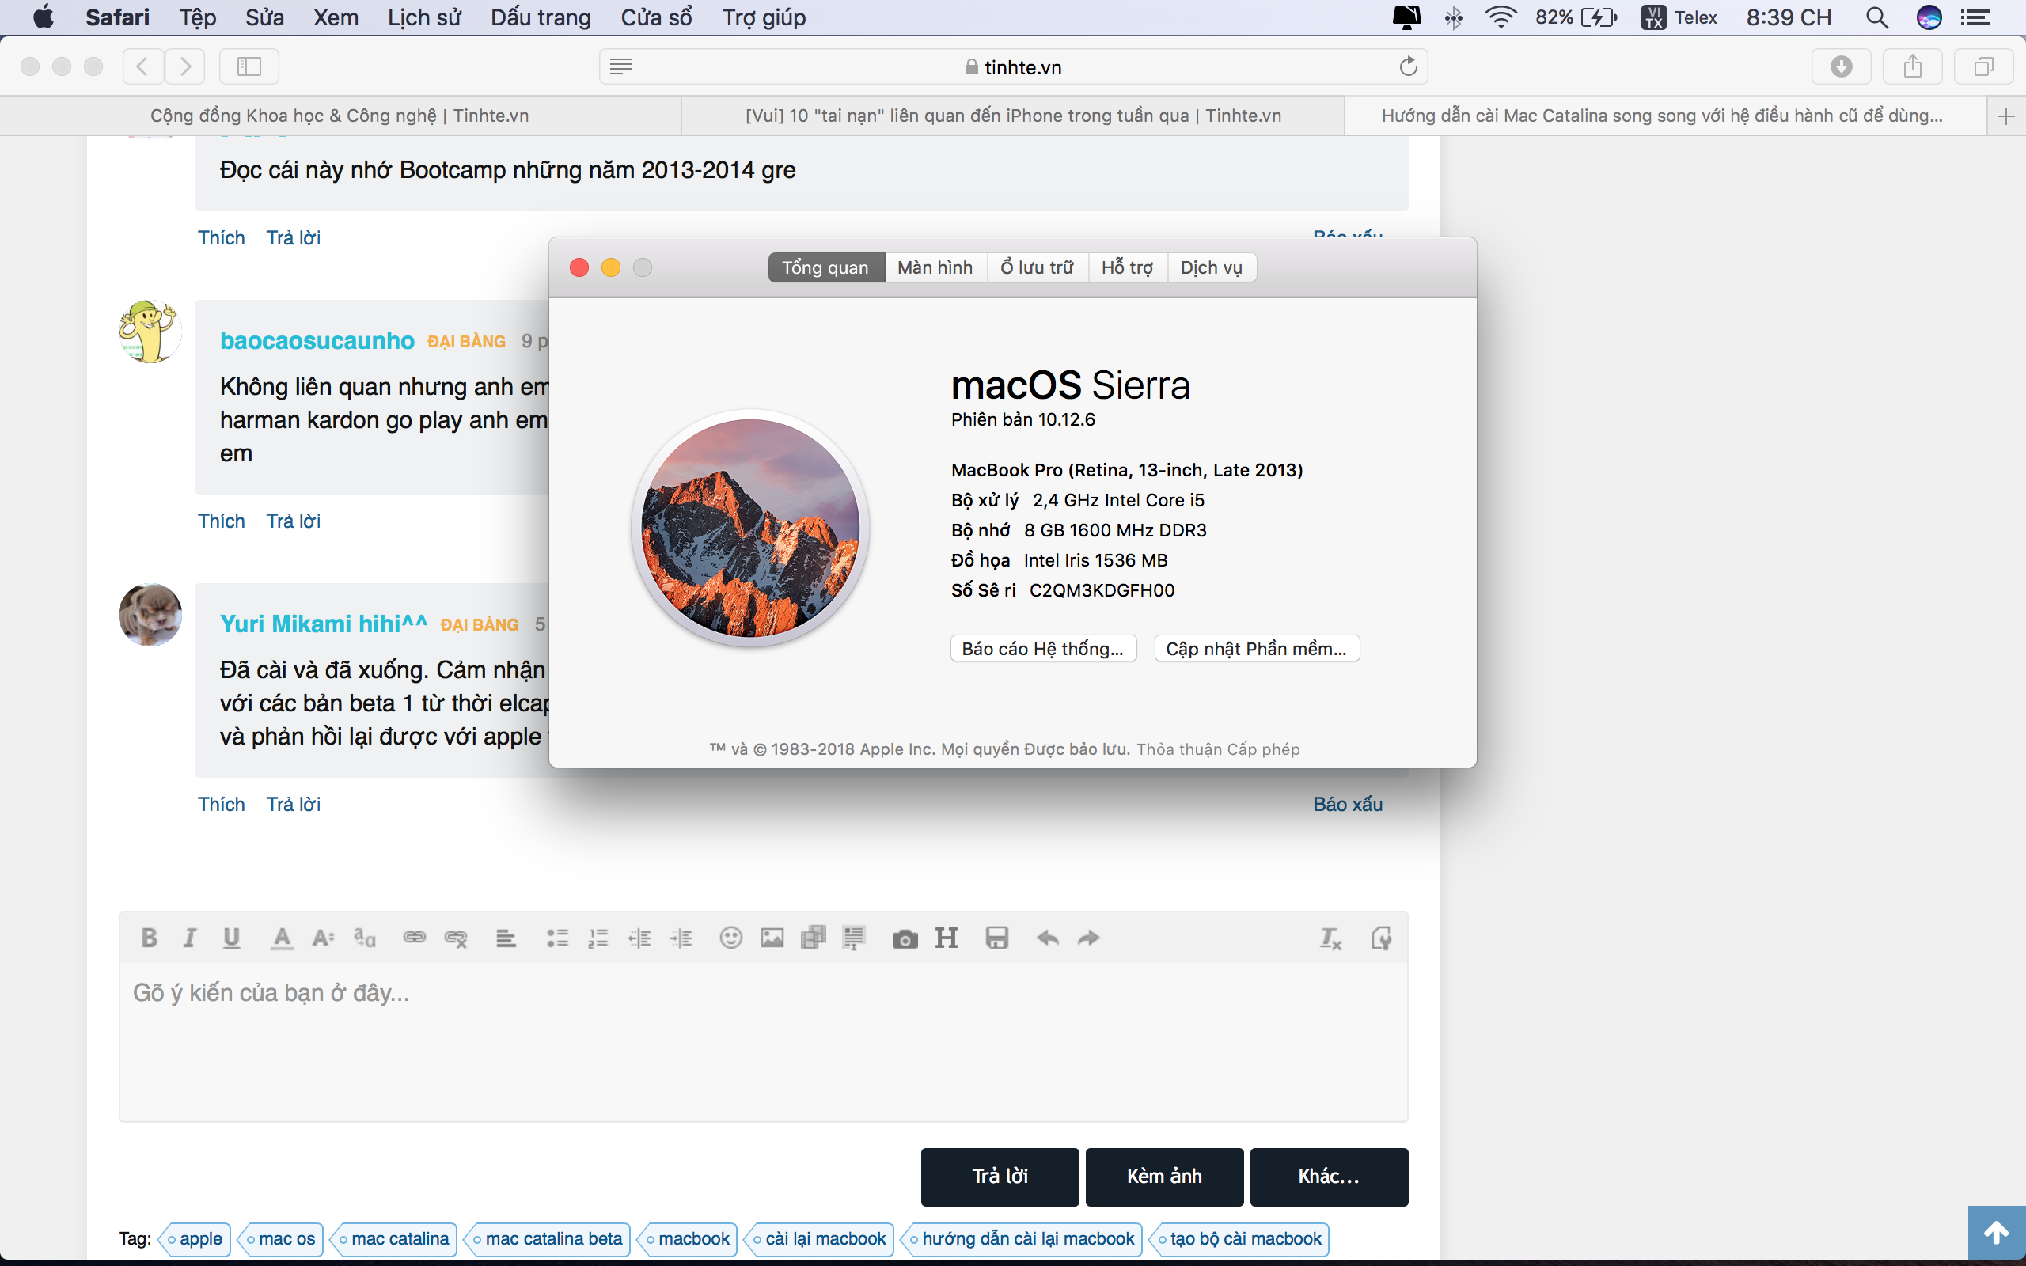Click the comment text box

[763, 1041]
